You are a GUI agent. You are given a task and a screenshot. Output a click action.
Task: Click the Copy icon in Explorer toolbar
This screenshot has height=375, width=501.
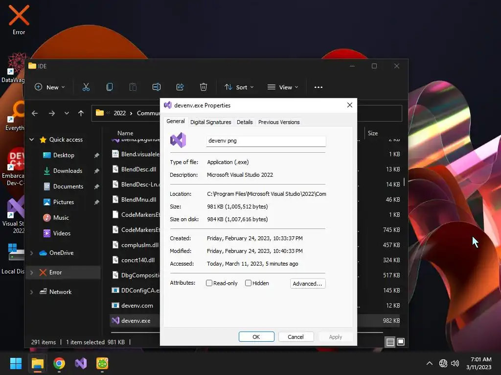[x=109, y=87]
